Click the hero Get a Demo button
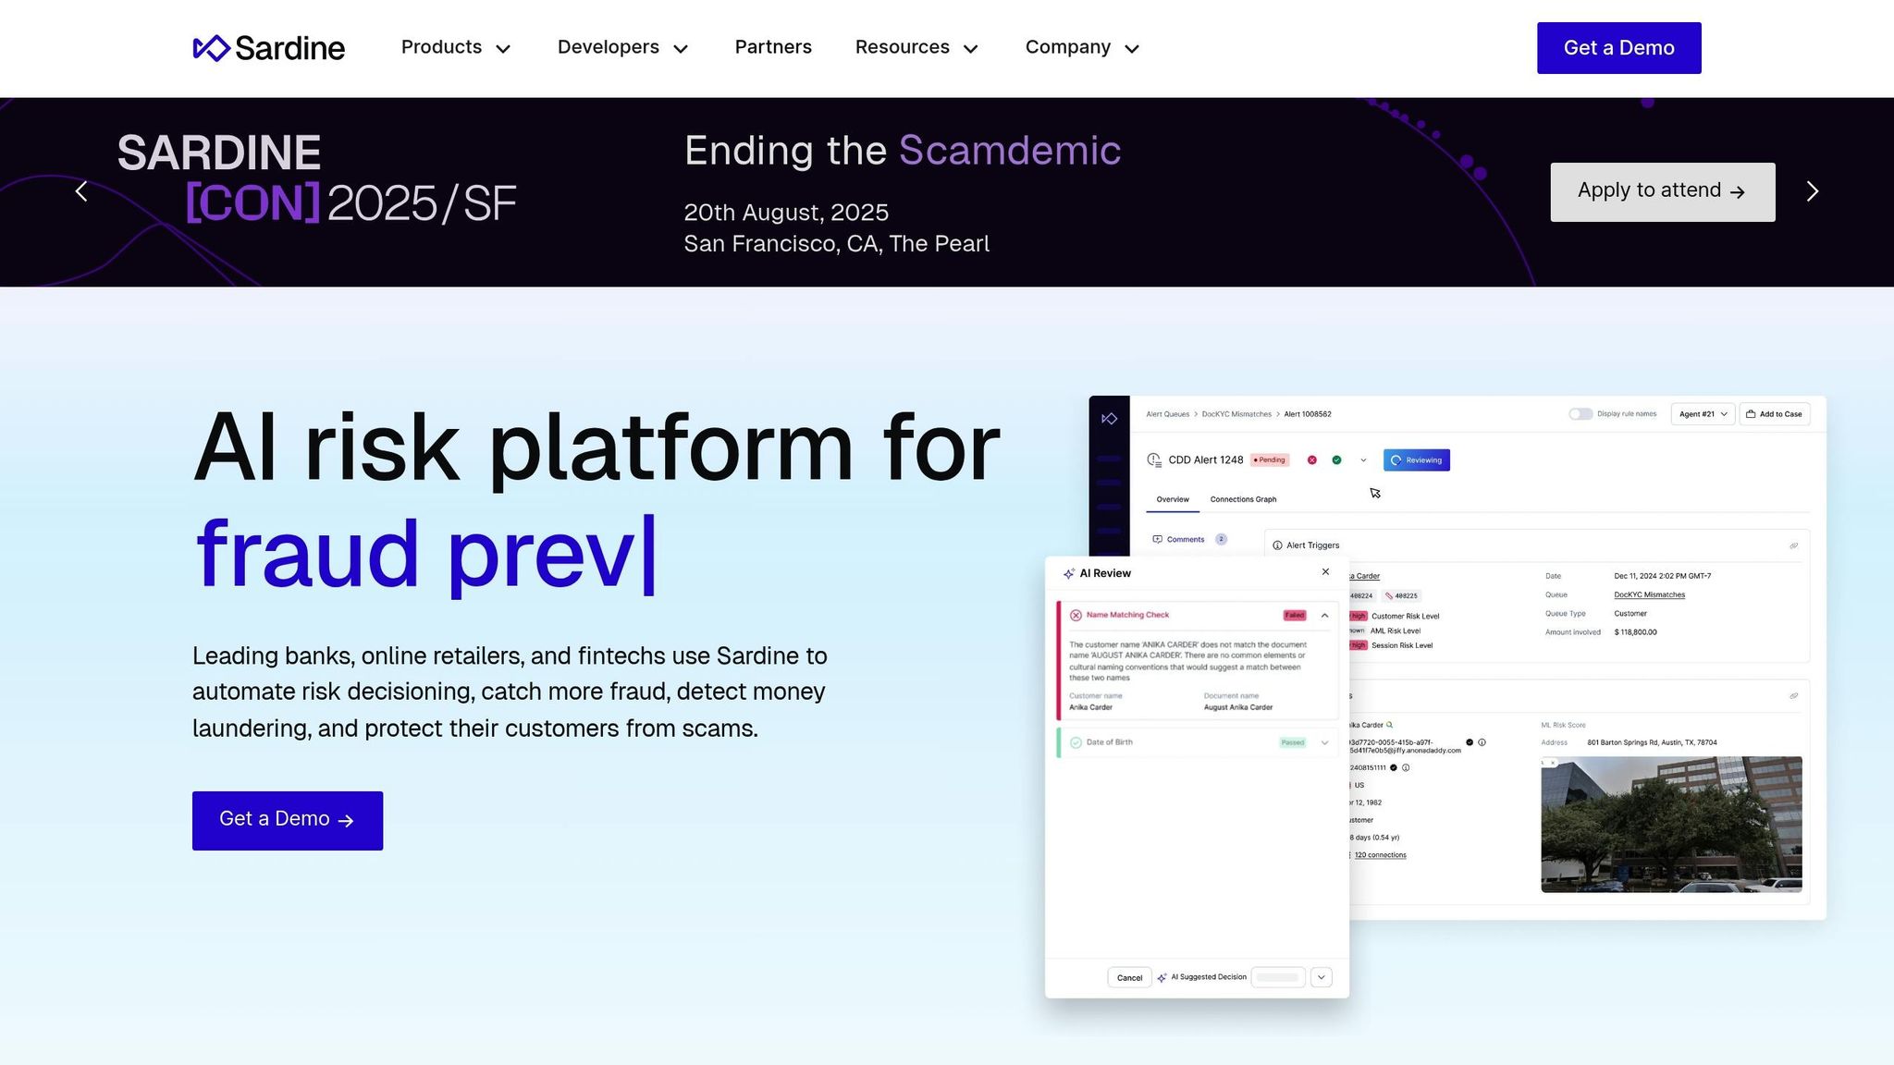Image resolution: width=1894 pixels, height=1065 pixels. tap(288, 820)
